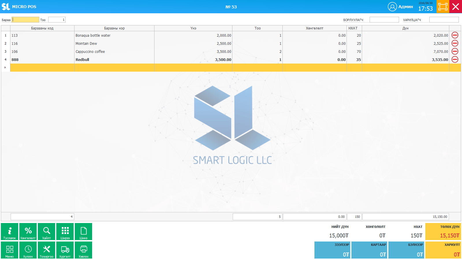Select the Cappuccino coffee name cell
Image resolution: width=462 pixels, height=260 pixels.
(114, 51)
